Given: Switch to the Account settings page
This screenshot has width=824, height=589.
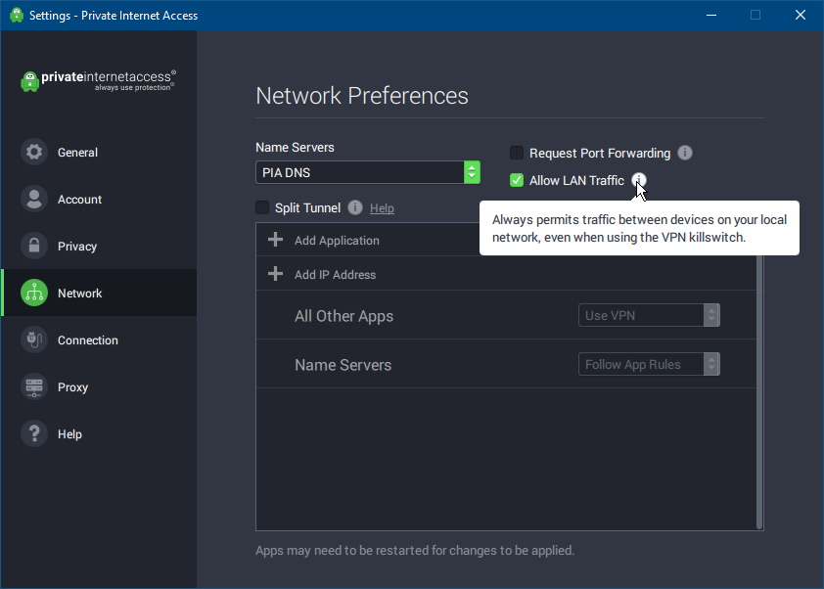Looking at the screenshot, I should [x=100, y=200].
